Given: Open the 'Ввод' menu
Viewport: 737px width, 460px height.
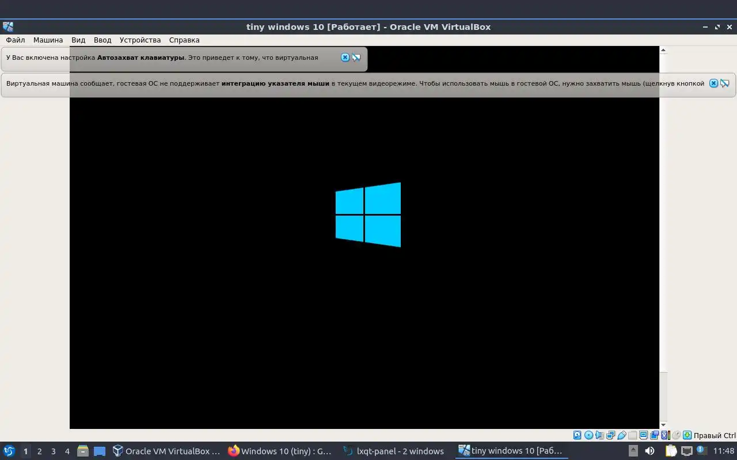Looking at the screenshot, I should tap(102, 40).
